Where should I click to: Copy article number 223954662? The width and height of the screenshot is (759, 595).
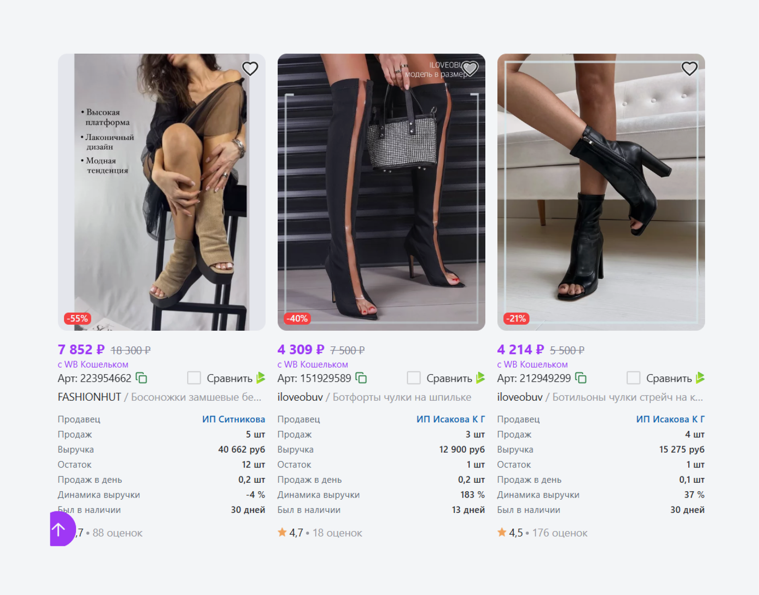point(141,378)
